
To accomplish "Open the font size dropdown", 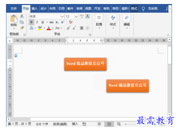I will (76, 17).
